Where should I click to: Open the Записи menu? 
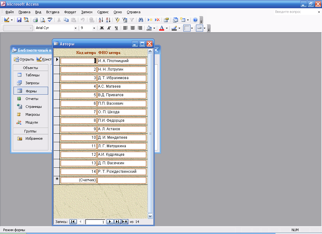(x=87, y=12)
